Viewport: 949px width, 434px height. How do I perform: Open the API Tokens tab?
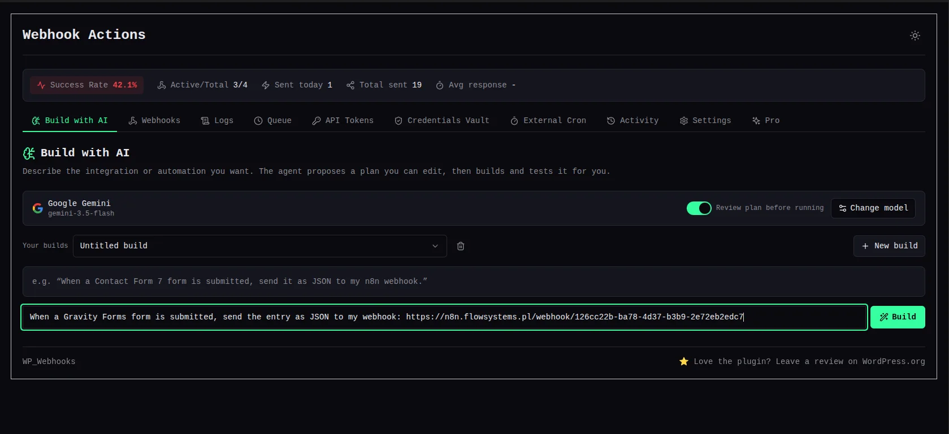coord(343,121)
